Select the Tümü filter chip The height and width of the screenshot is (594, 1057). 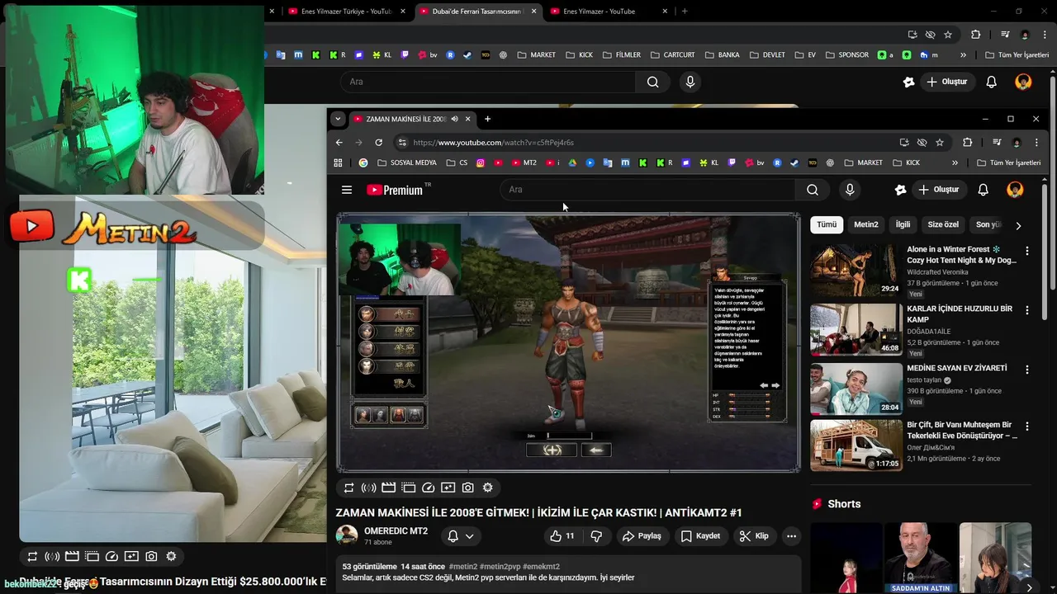(x=827, y=224)
